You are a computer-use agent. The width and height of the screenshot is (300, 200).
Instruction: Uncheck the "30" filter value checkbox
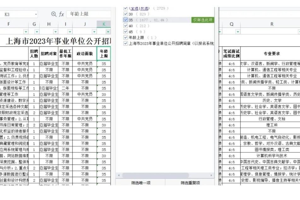[x=125, y=14]
